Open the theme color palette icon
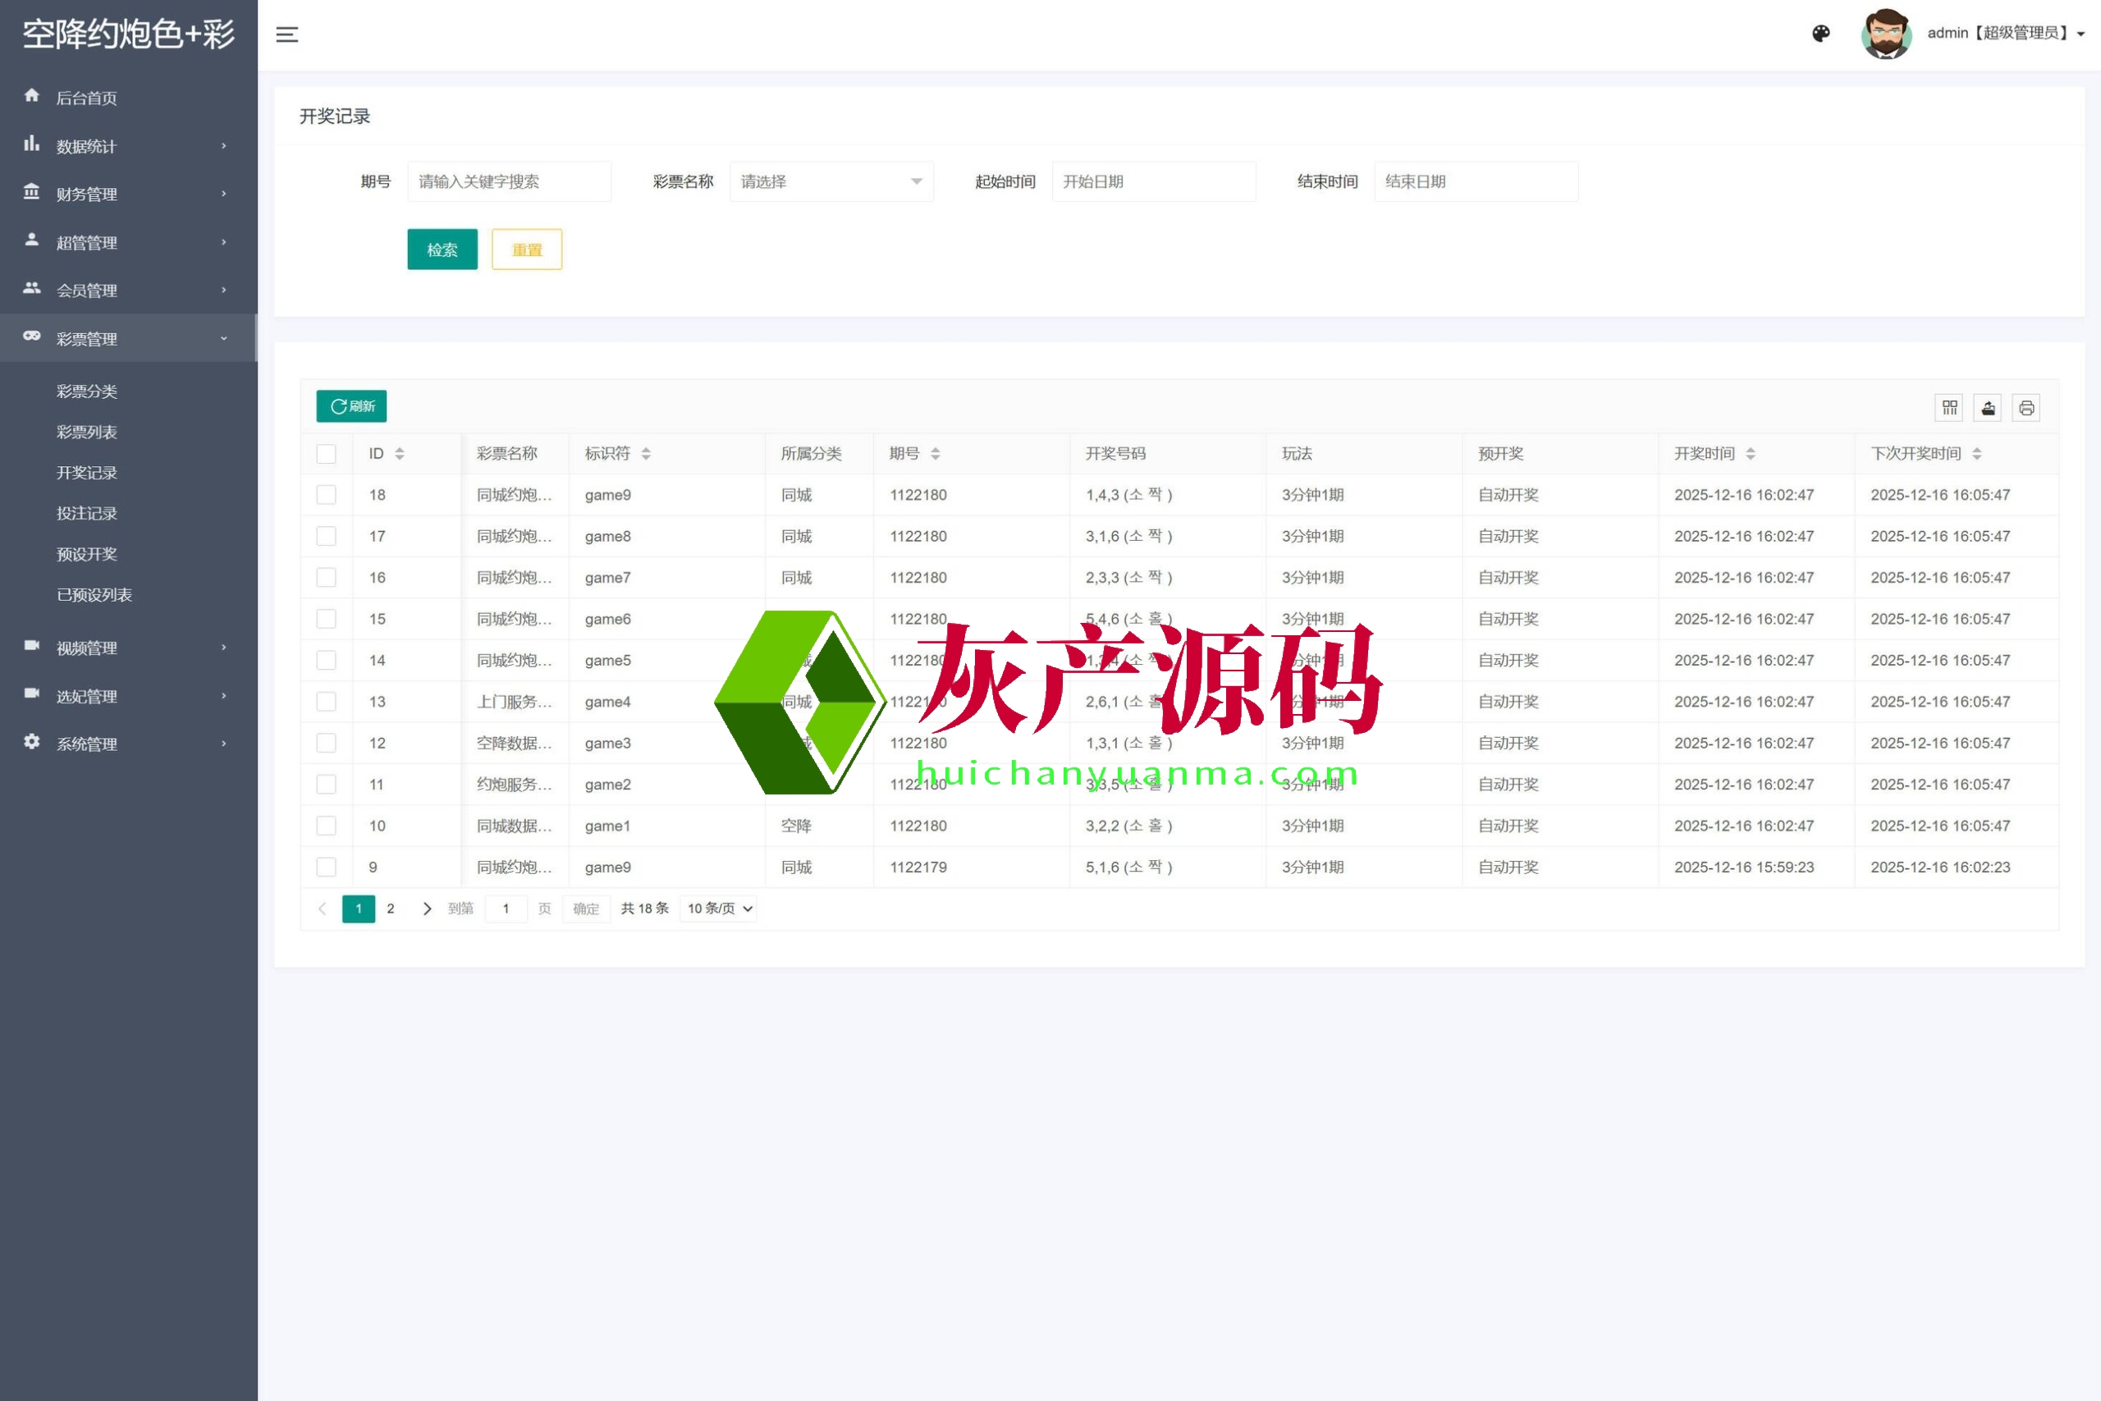 click(1820, 34)
